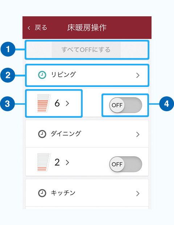Select the ダイニング room label
The image size is (174, 225).
coord(66,134)
